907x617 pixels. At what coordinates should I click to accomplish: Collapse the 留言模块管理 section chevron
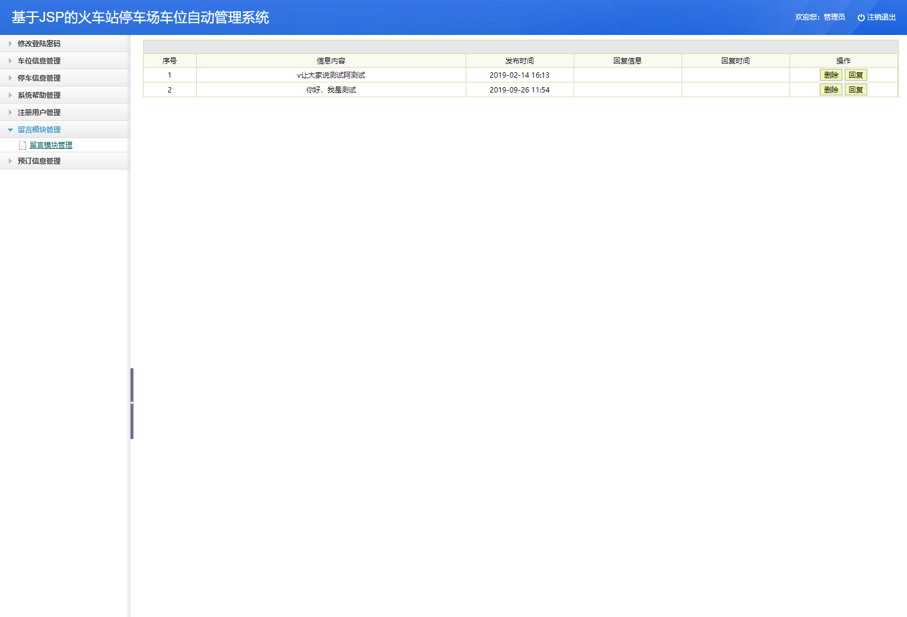(10, 129)
